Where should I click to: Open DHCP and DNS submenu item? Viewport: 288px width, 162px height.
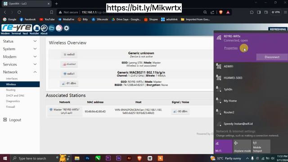coord(15,95)
